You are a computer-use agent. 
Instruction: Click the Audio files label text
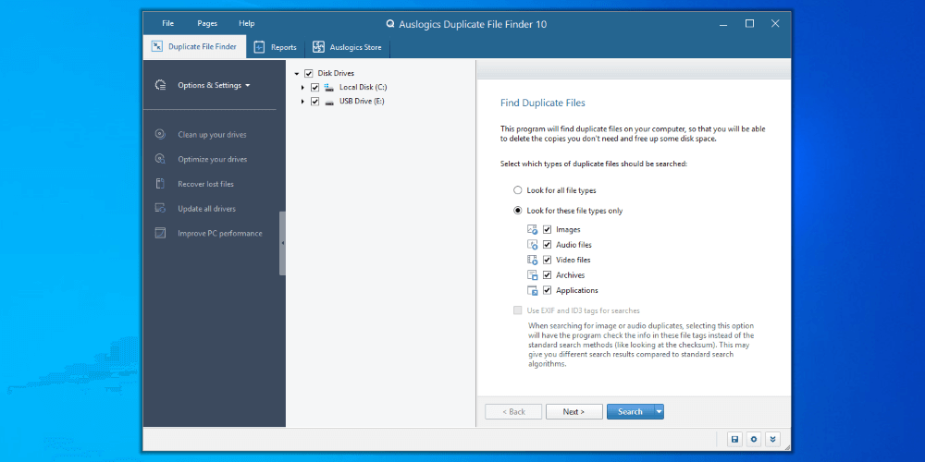pos(574,245)
